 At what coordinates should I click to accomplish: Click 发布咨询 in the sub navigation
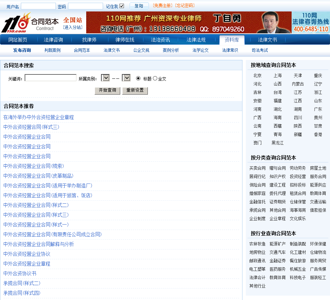[x=22, y=50]
